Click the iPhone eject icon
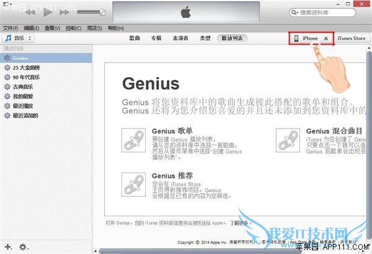The height and width of the screenshot is (254, 372). tap(326, 38)
